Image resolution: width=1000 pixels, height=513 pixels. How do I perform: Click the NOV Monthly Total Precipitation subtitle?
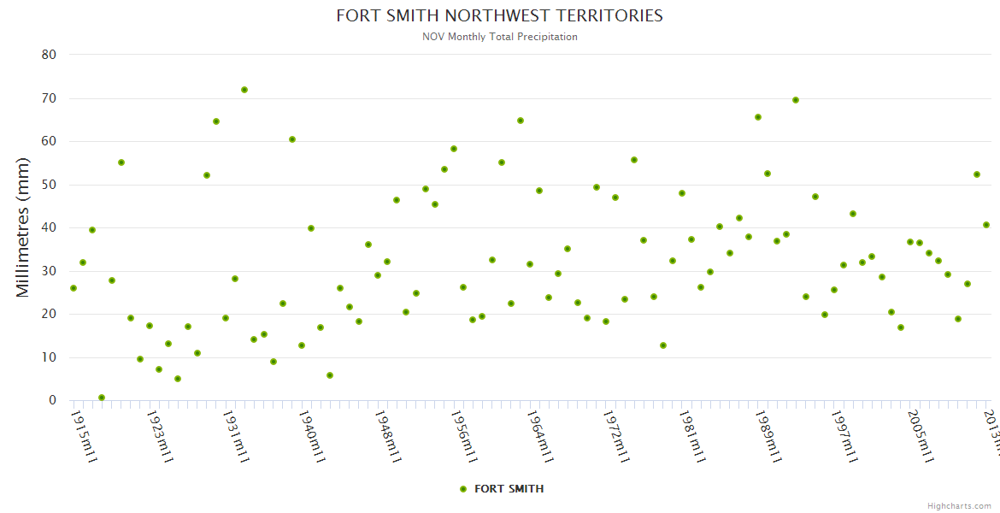coord(499,37)
